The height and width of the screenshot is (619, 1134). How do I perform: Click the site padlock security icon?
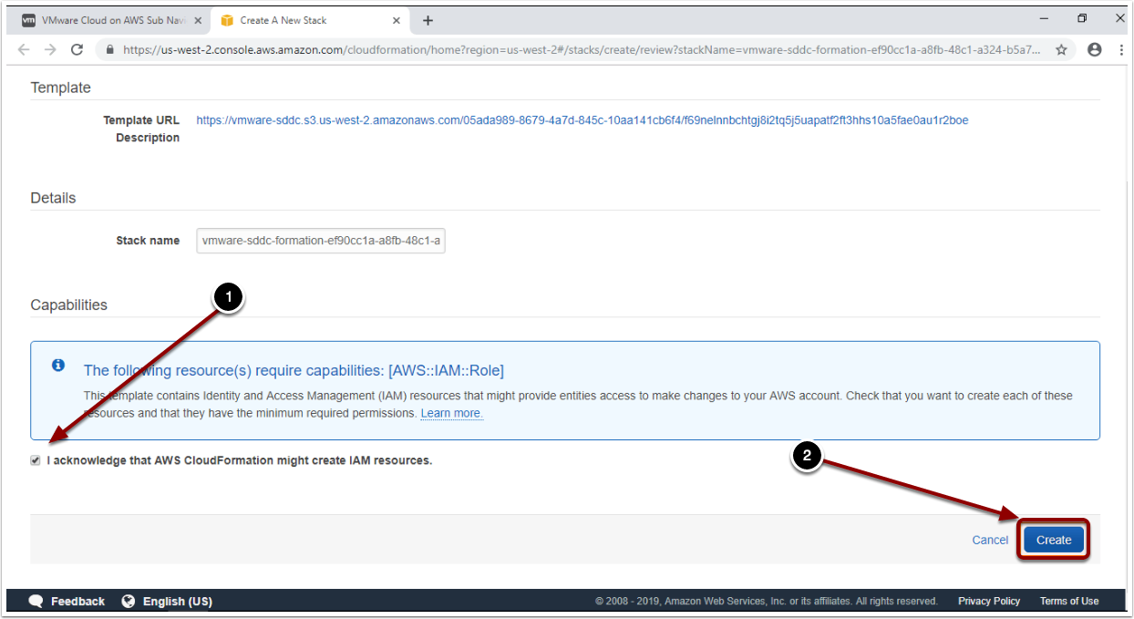tap(110, 50)
